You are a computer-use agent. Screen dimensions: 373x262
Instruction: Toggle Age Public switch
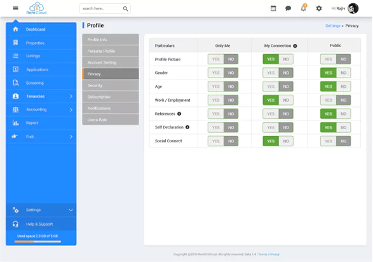(x=336, y=86)
